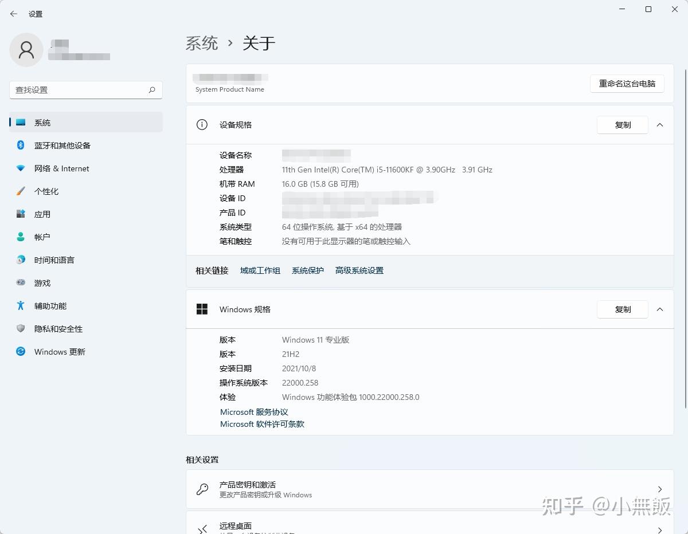Image resolution: width=688 pixels, height=534 pixels.
Task: Click the 网络 & Internet globe icon
Action: (x=19, y=168)
